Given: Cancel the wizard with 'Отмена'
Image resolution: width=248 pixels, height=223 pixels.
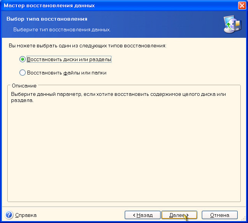Looking at the screenshot, I should 220,215.
